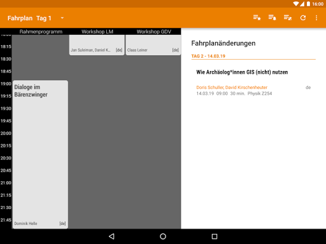Tap the cellular signal status icon
Image resolution: width=326 pixels, height=244 pixels.
[302, 4]
